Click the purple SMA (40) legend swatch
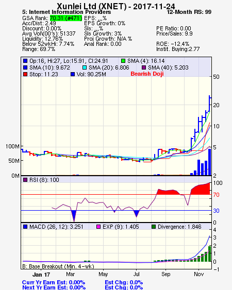Screen dimensions: 232x290 (144, 67)
